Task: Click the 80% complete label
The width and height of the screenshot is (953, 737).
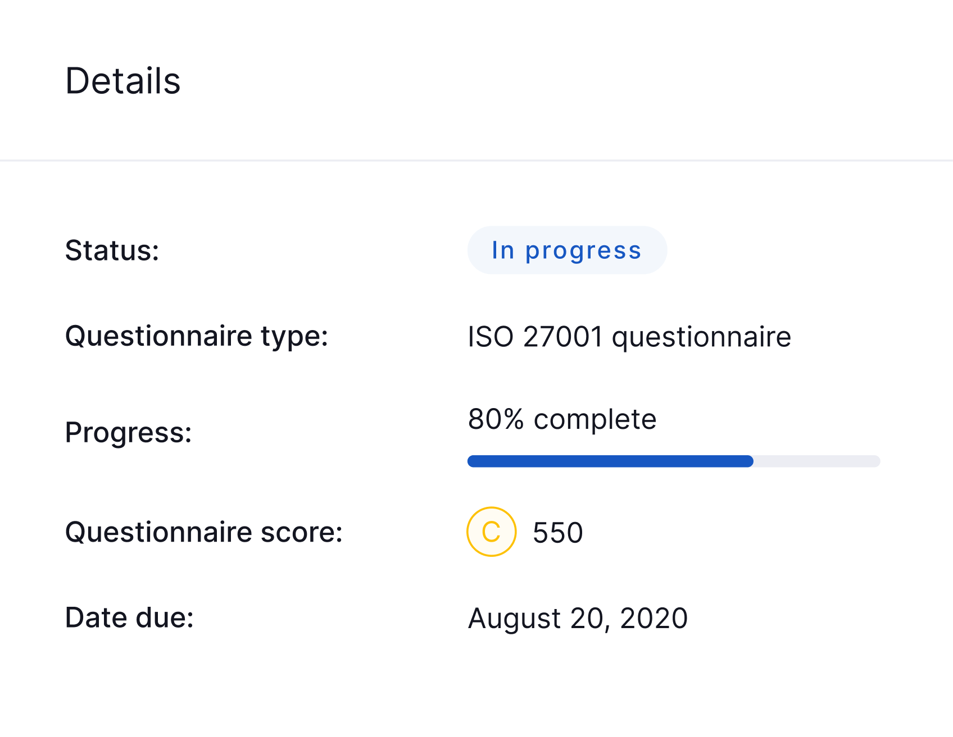Action: coord(562,419)
